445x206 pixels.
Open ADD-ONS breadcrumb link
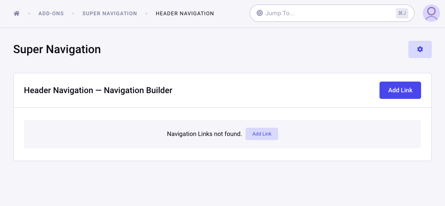tap(51, 13)
